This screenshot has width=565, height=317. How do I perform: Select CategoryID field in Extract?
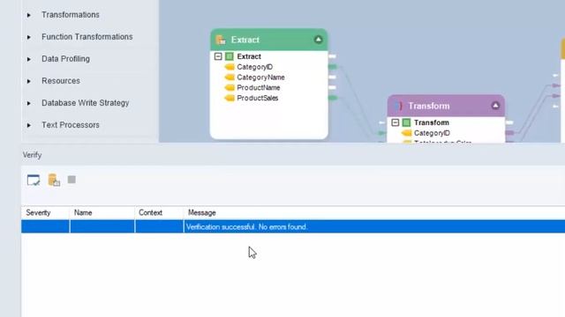pyautogui.click(x=255, y=67)
